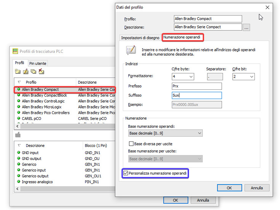Click Annulla in Dati del profilo dialog
The height and width of the screenshot is (210, 280).
pos(257,188)
